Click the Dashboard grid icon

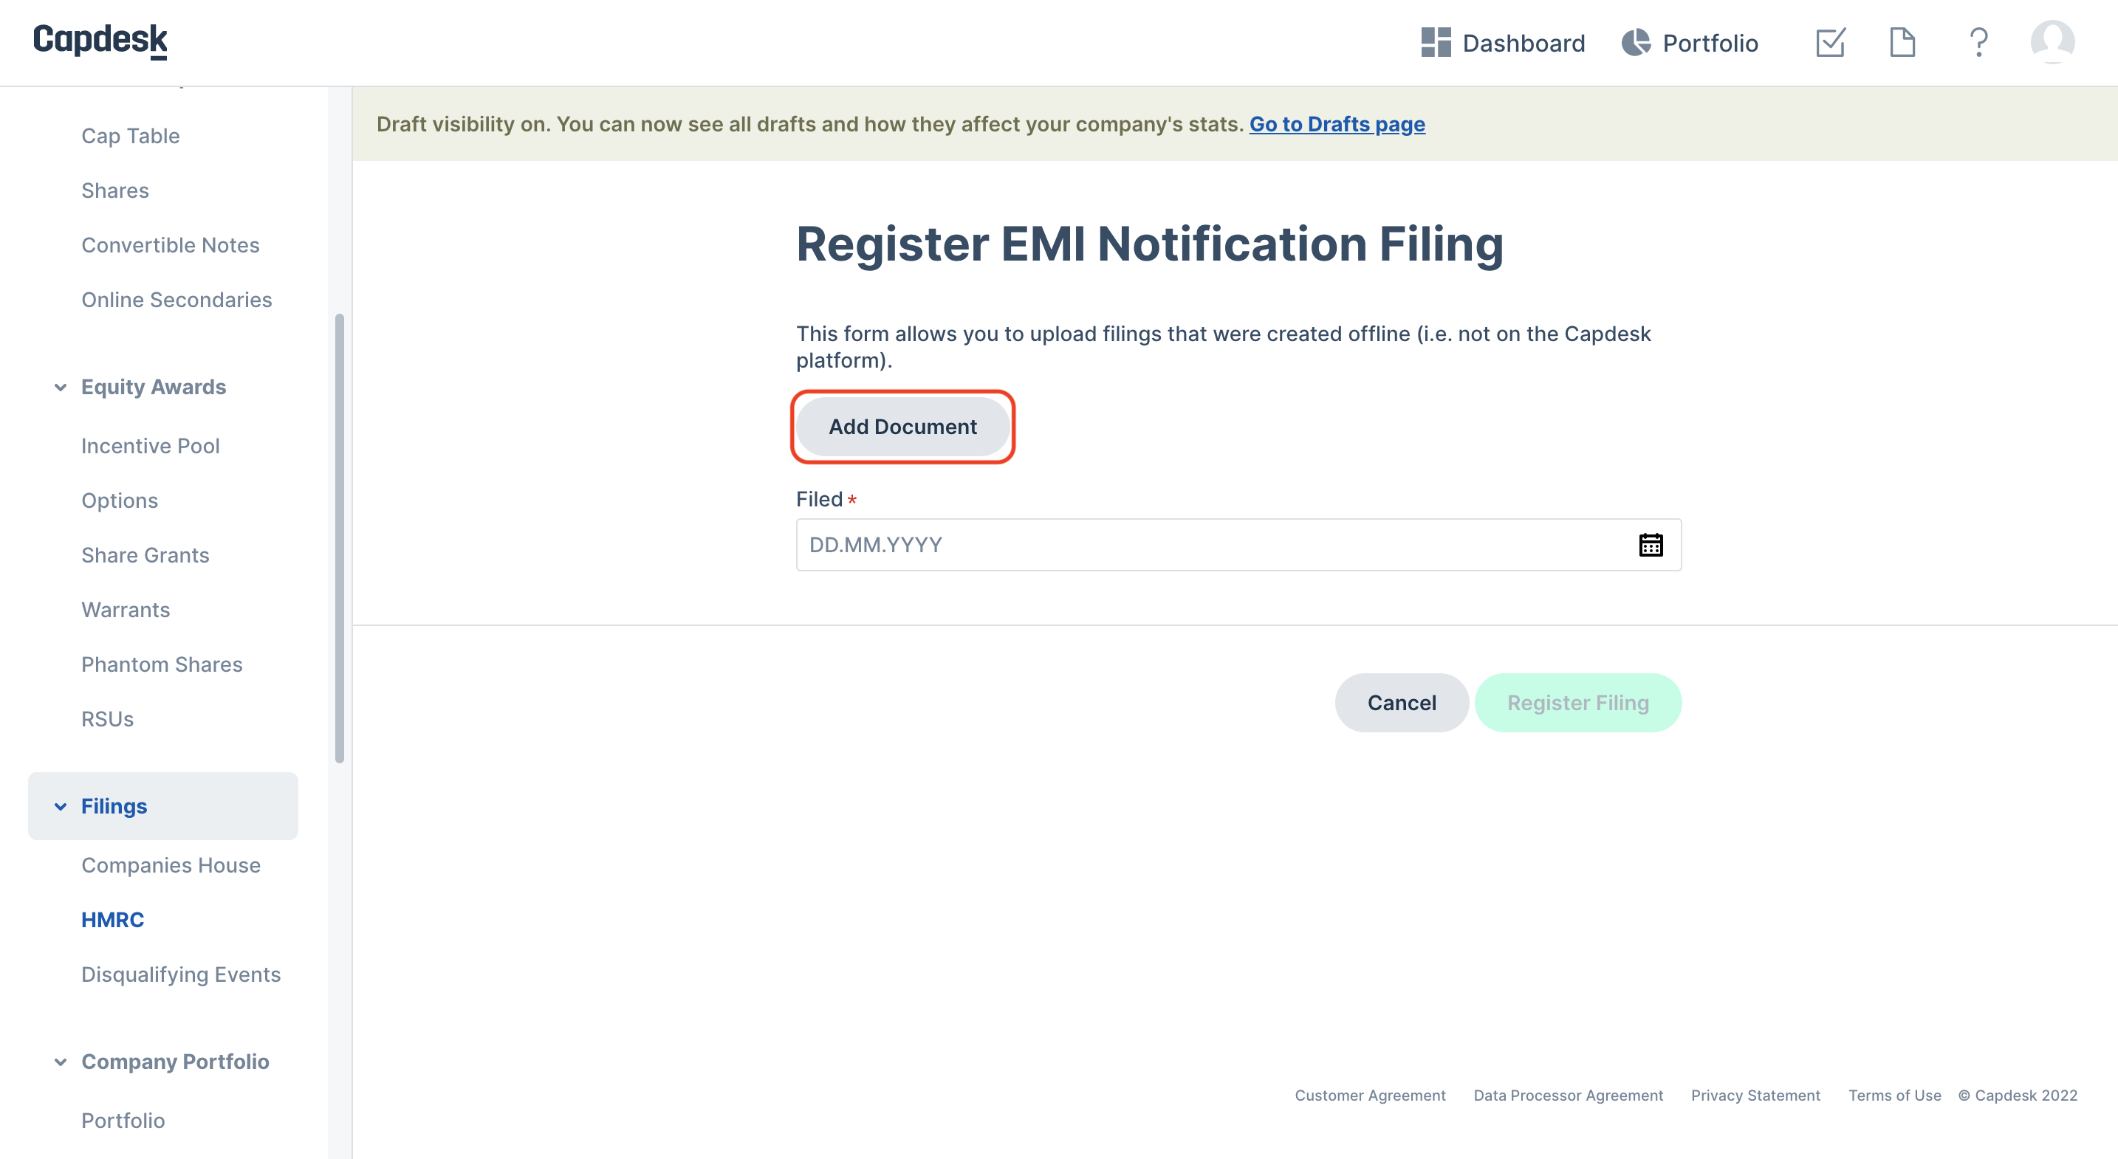[1436, 43]
